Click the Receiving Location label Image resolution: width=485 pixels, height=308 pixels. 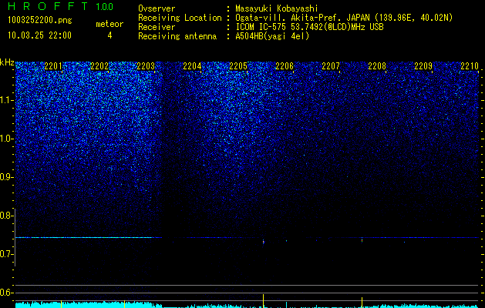pyautogui.click(x=180, y=18)
